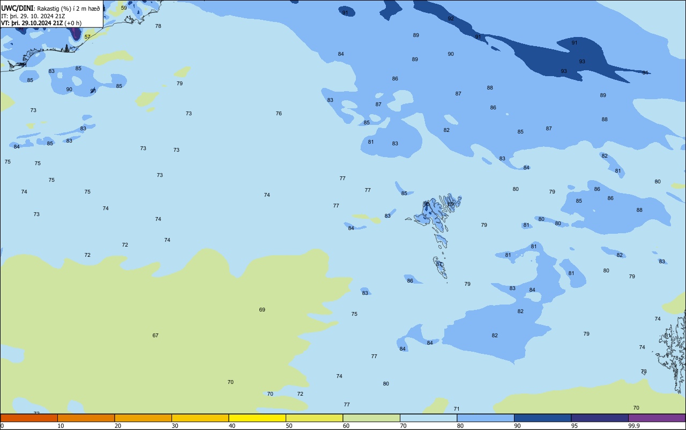This screenshot has height=430, width=686.
Task: Pick the medium blue 80–90 legend swatch
Action: 486,418
